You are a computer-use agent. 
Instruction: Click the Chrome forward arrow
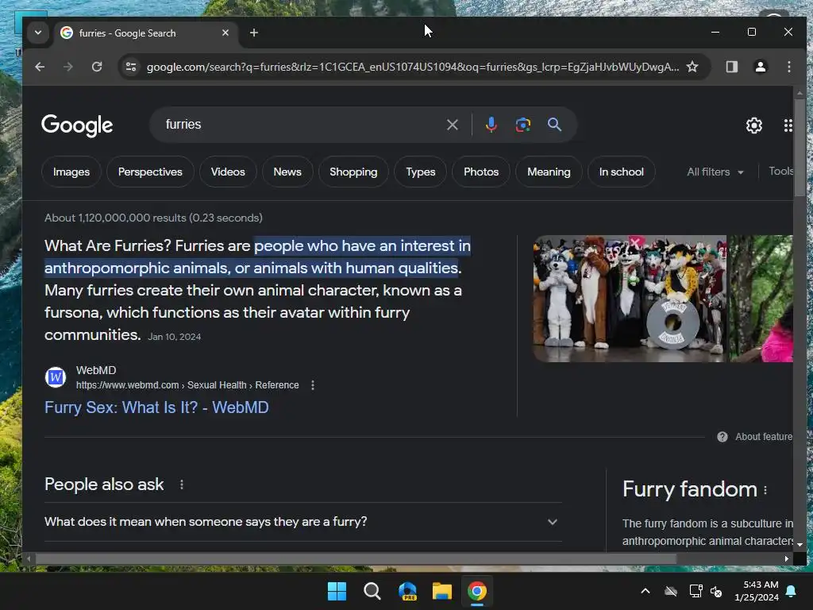click(x=68, y=67)
